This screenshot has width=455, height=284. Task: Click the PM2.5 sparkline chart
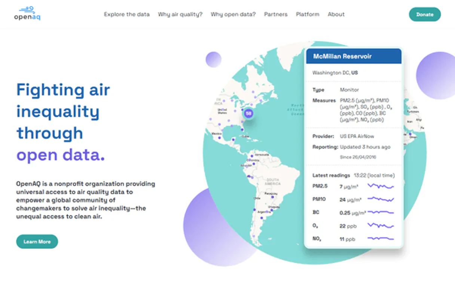click(381, 186)
